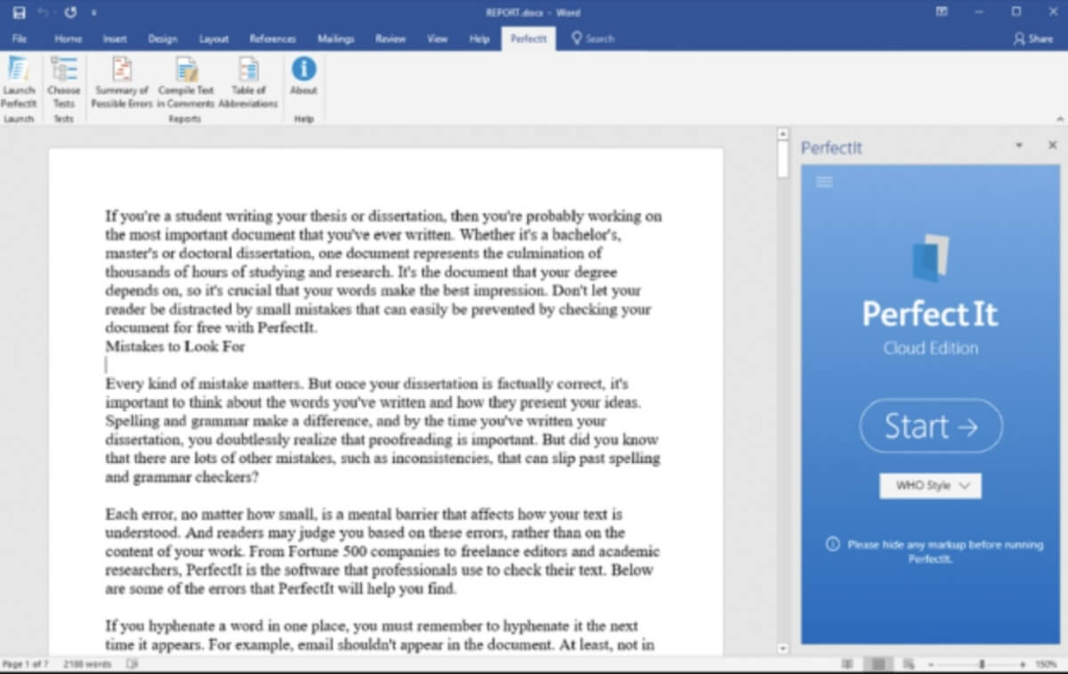
Task: Generate the Table of Abbreviations
Action: [248, 82]
